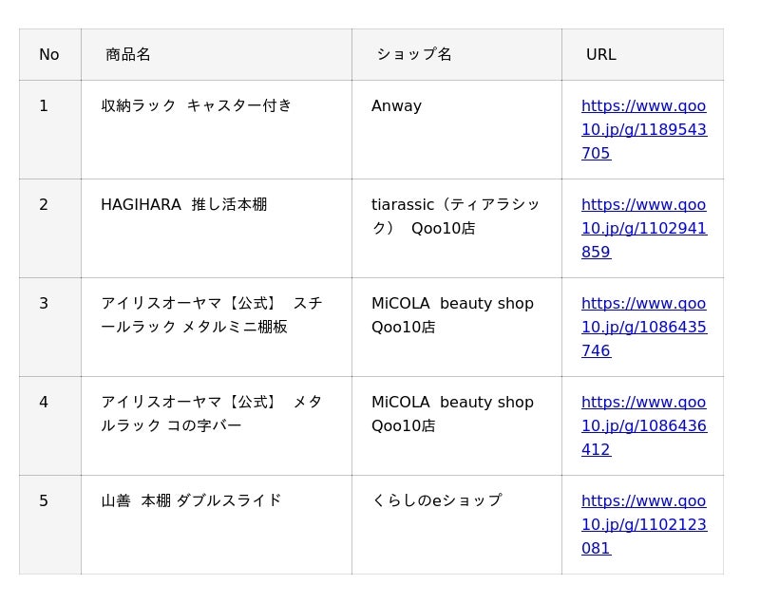The width and height of the screenshot is (760, 603).
Task: Click the MiCOLA beauty shop cell in row 3
Action: (x=457, y=328)
